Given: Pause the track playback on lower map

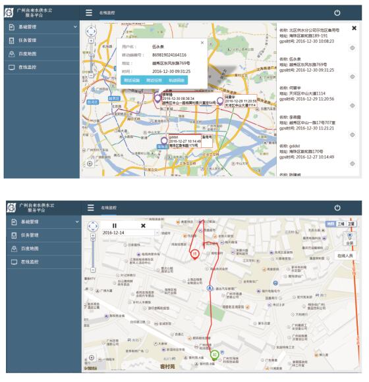Looking at the screenshot, I should click(115, 226).
